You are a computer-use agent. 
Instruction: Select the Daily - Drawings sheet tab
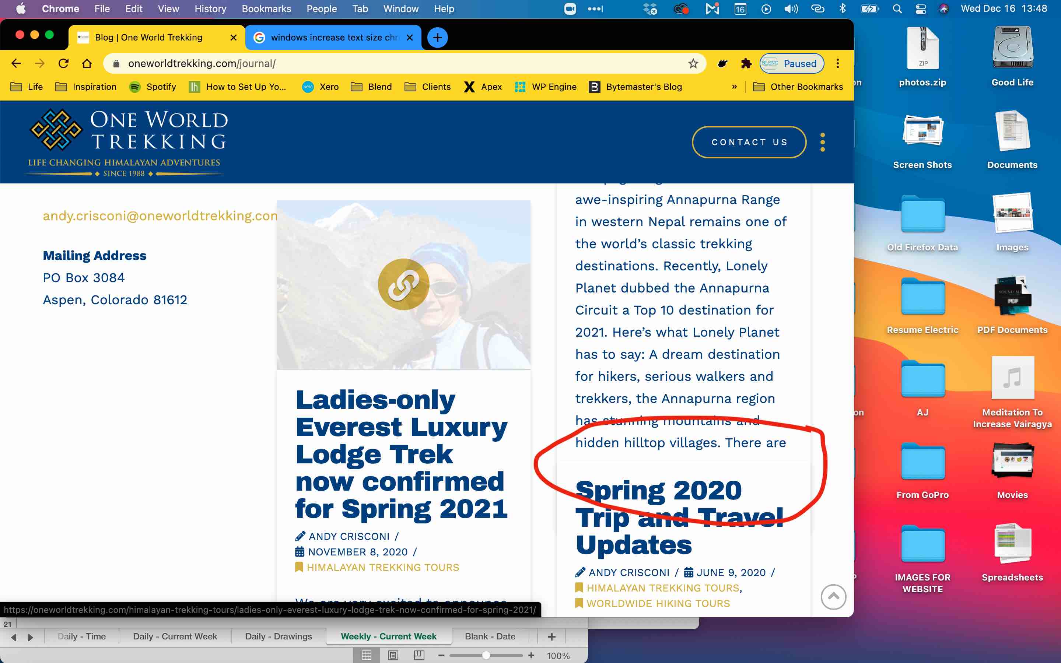(x=279, y=636)
